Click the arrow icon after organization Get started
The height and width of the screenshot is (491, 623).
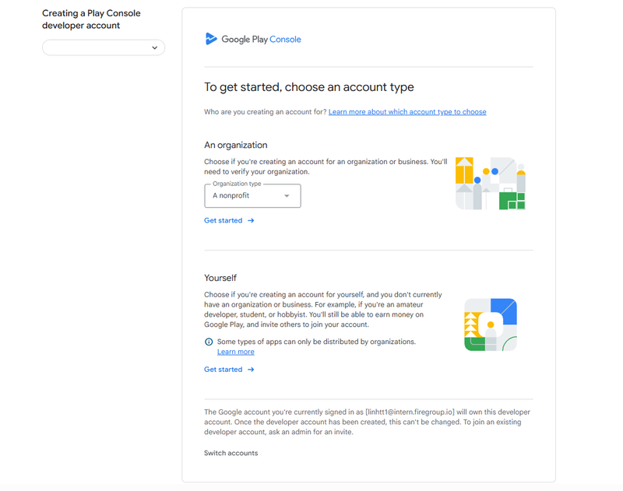click(249, 220)
